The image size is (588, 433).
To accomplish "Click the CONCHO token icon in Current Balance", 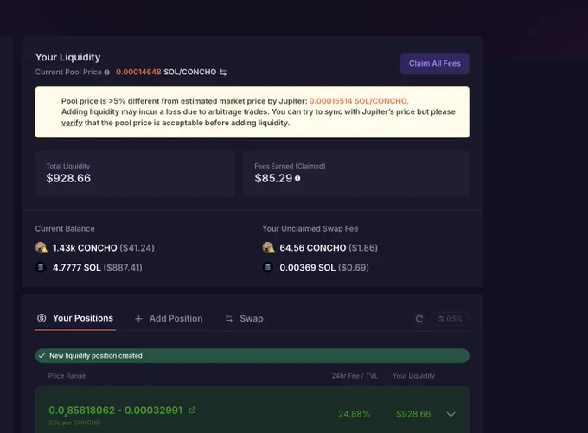I will point(42,247).
